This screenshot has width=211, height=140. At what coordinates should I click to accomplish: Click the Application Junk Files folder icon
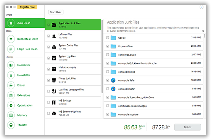click(x=54, y=25)
